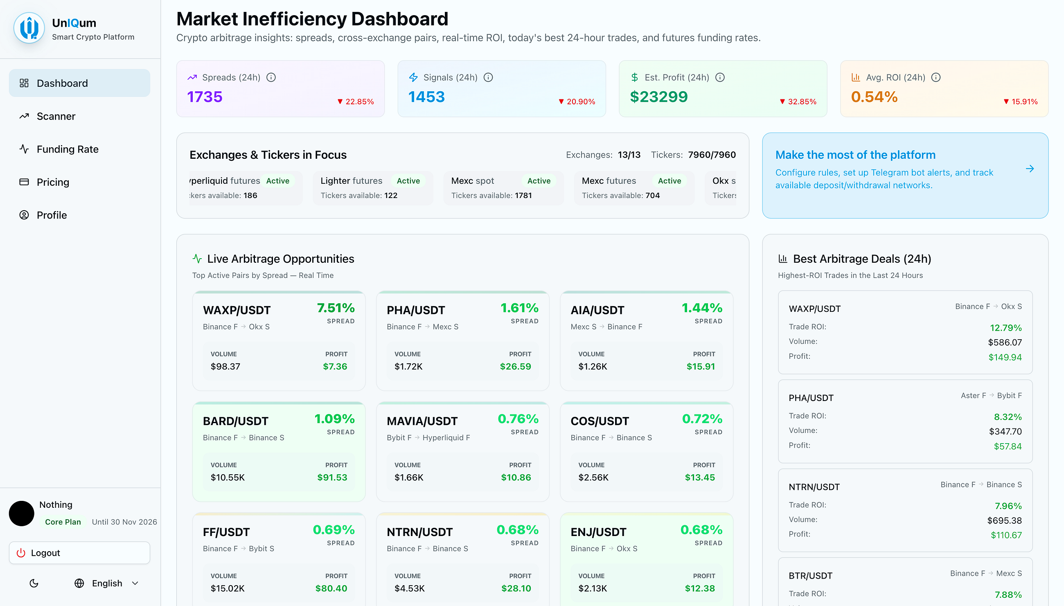The image size is (1064, 606).
Task: Click the Exchanges count 13/13
Action: 629,155
